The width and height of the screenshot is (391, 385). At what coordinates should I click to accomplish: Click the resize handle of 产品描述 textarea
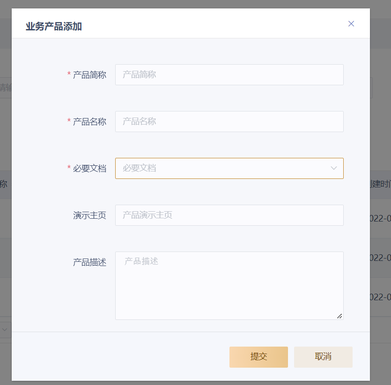[339, 316]
